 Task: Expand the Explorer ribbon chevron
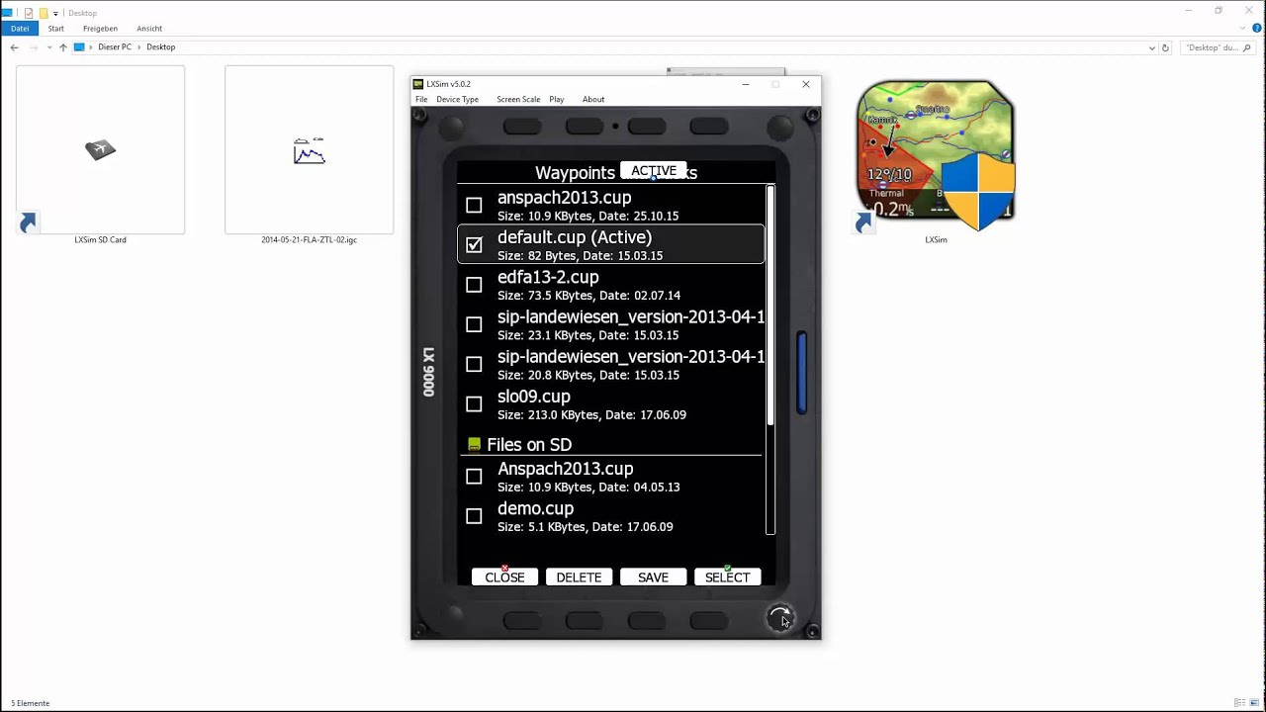(x=1244, y=29)
